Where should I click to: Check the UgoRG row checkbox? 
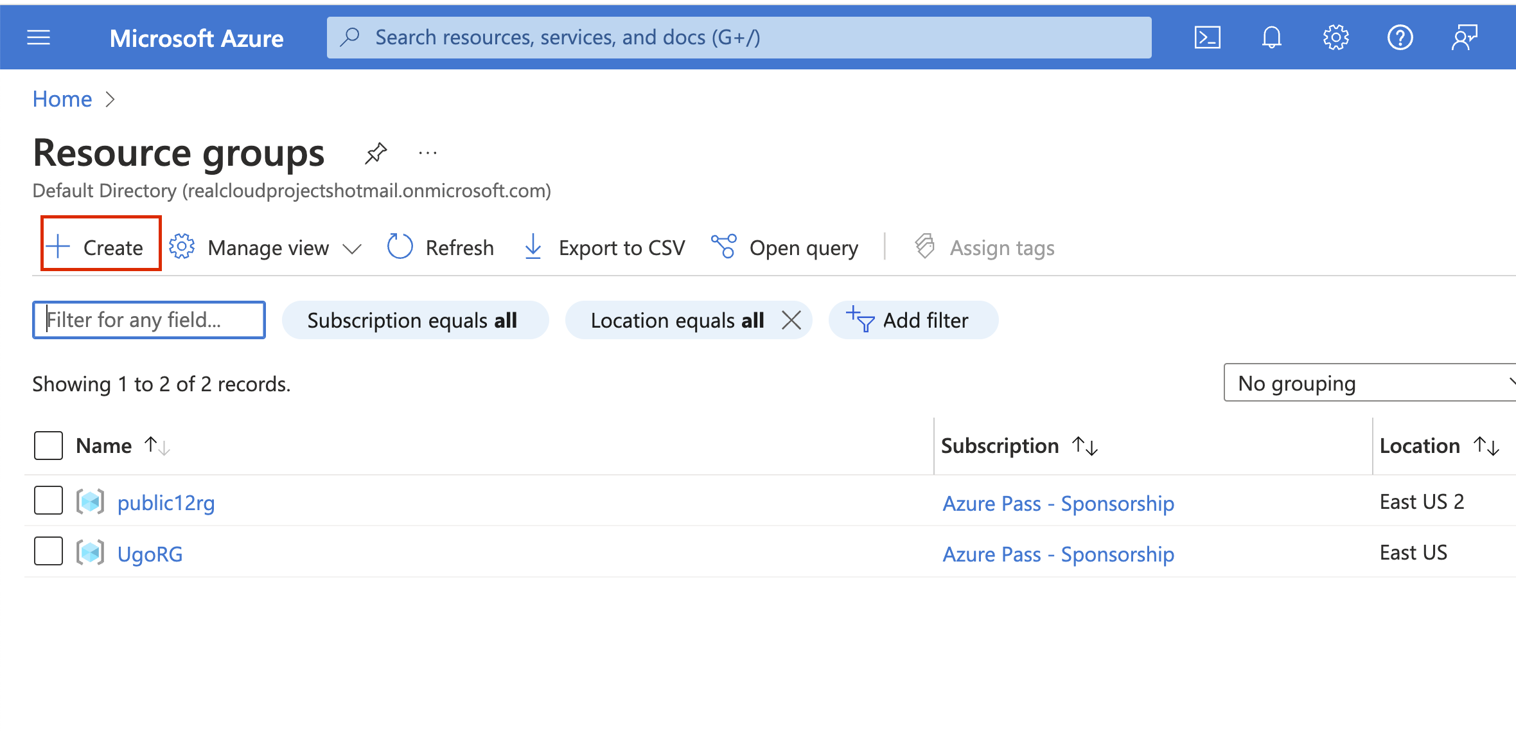point(48,551)
